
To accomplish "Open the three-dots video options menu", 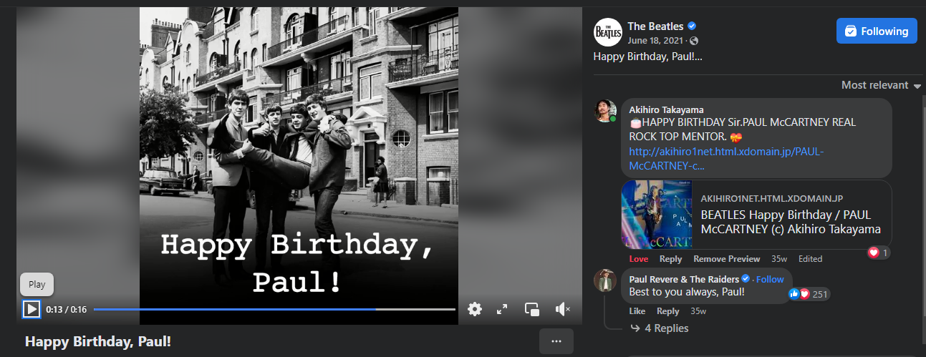I will point(556,341).
